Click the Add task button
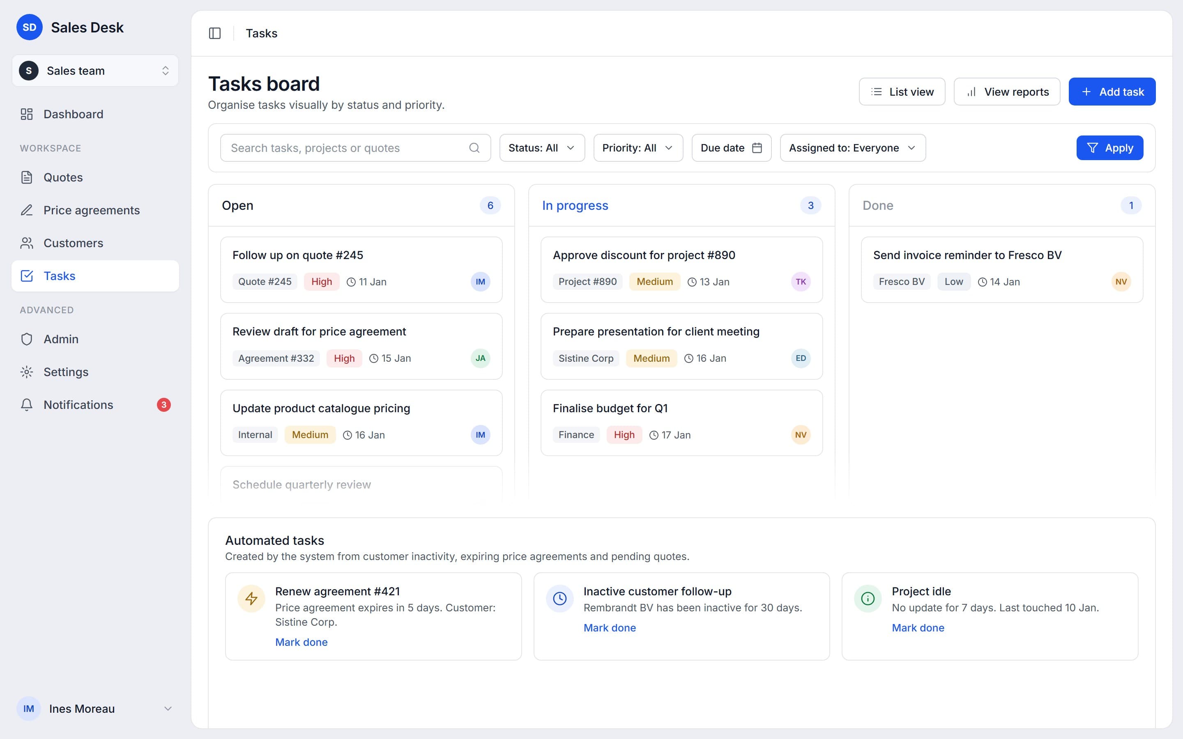This screenshot has height=739, width=1183. tap(1112, 92)
